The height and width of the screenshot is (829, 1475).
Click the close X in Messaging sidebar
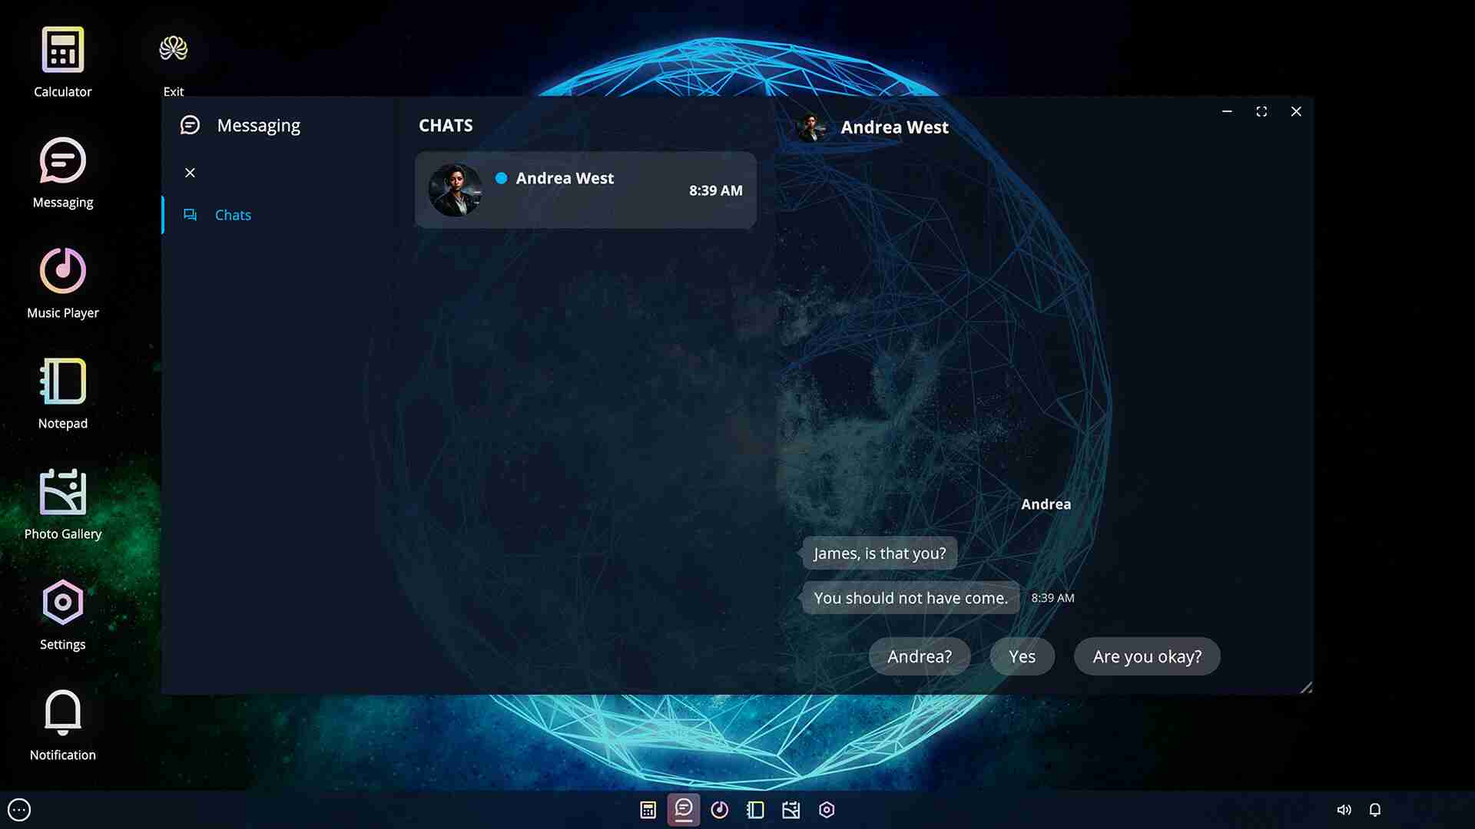(191, 172)
